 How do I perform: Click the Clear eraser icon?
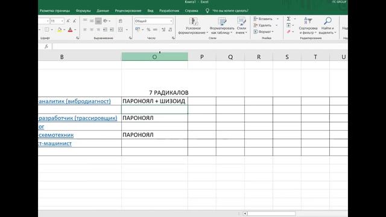click(x=288, y=31)
